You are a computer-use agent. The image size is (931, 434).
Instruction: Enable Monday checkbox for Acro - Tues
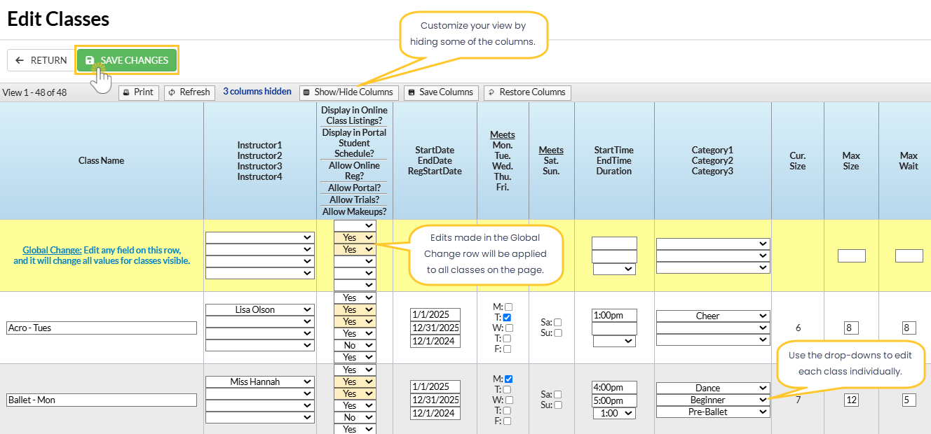(x=508, y=307)
